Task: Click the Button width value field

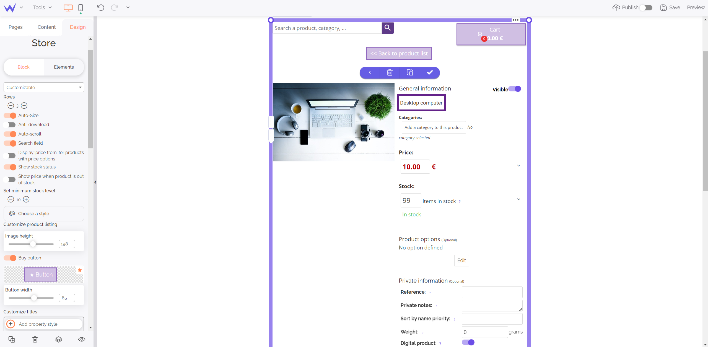Action: tap(67, 298)
